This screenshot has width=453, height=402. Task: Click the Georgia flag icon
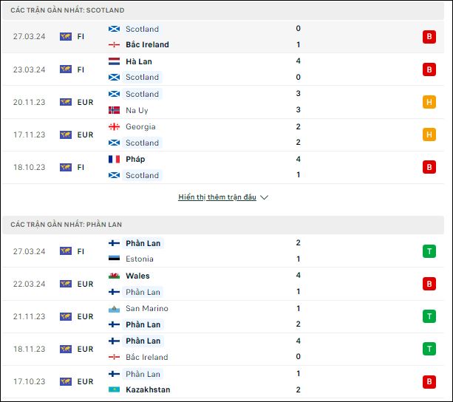[114, 127]
